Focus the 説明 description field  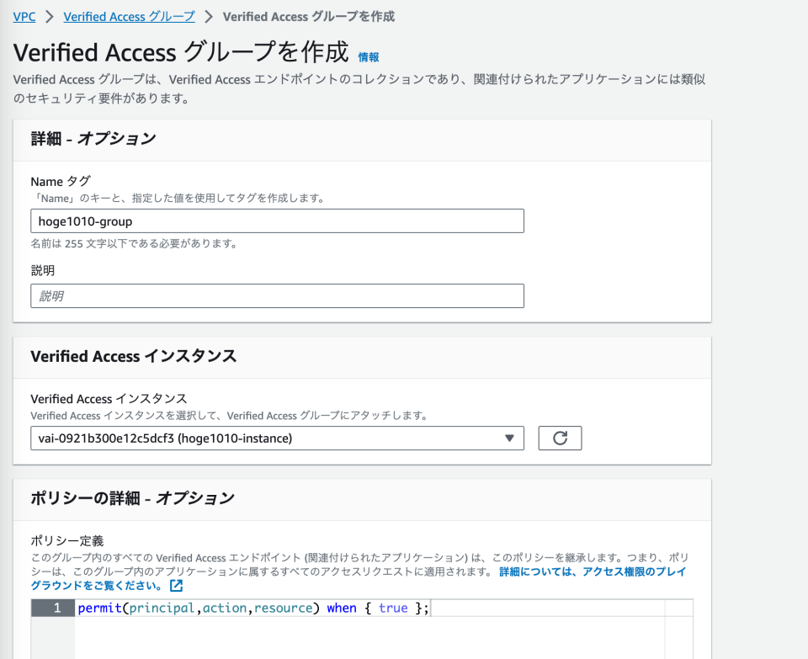[x=277, y=296]
